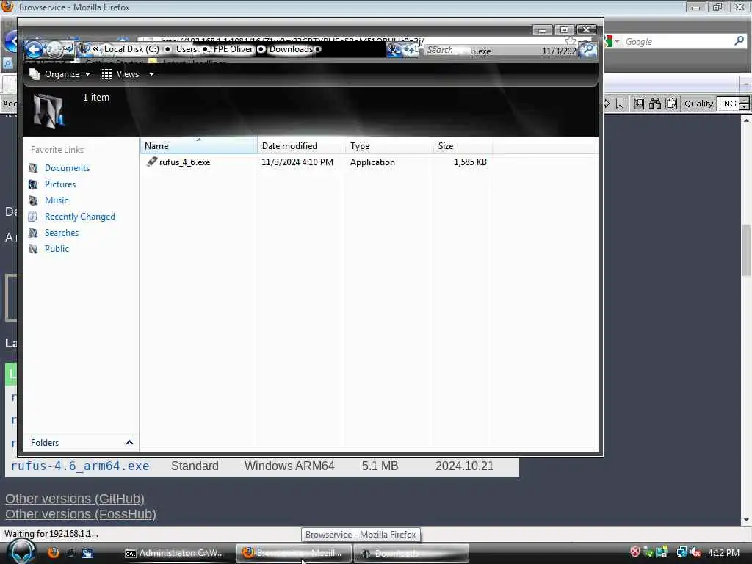Open the Recently Changed link

pos(80,217)
